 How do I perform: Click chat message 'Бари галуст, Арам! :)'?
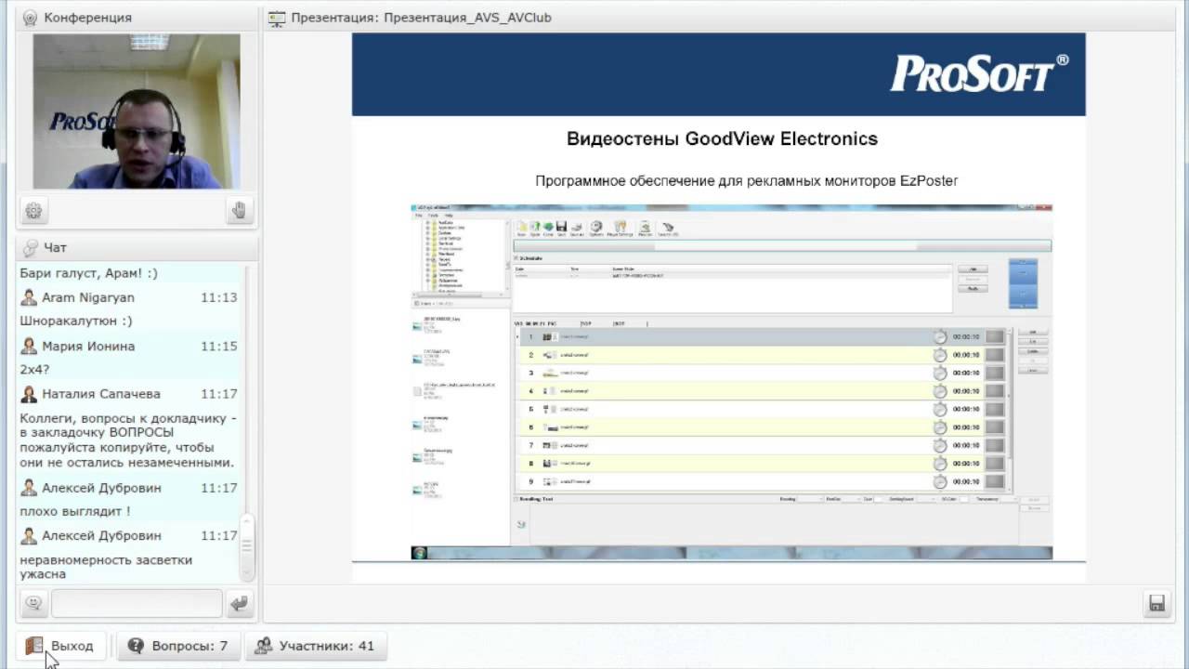(88, 273)
